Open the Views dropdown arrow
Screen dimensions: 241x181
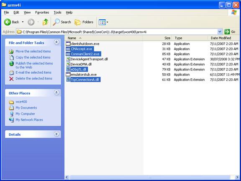(x=107, y=22)
